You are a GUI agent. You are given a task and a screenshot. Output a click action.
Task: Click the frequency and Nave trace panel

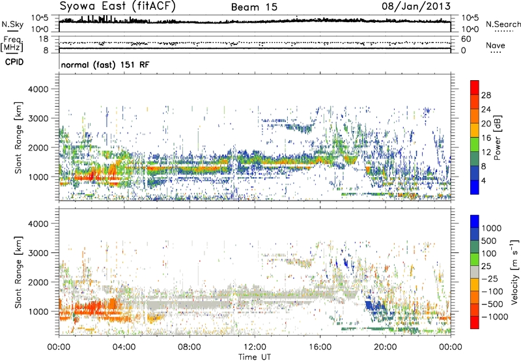255,44
